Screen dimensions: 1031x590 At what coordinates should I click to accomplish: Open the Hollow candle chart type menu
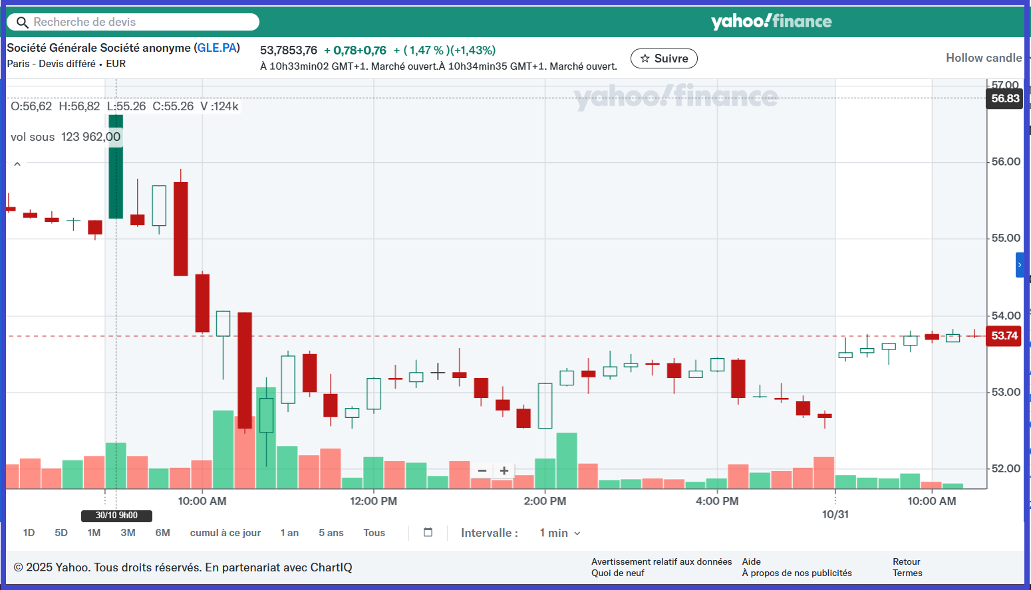tap(983, 58)
